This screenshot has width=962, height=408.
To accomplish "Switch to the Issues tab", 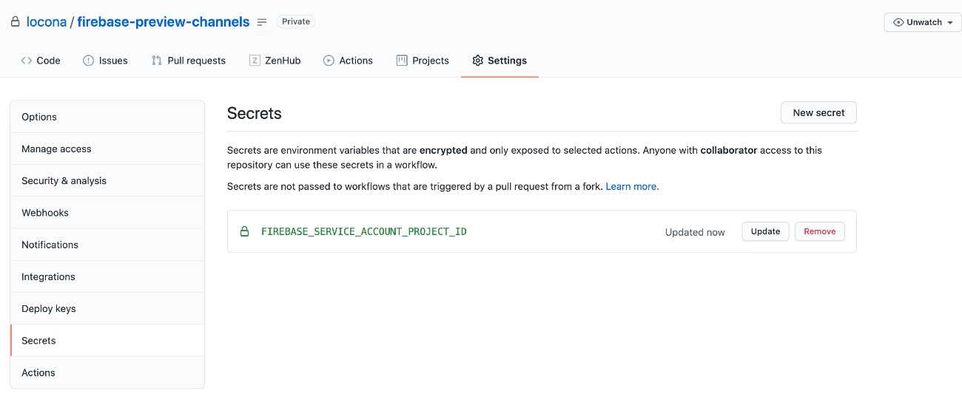I will click(105, 61).
